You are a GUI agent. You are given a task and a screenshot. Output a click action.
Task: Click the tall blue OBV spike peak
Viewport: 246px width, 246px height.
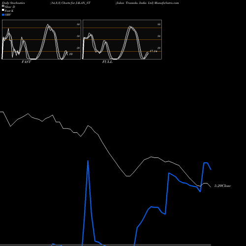click(88, 161)
